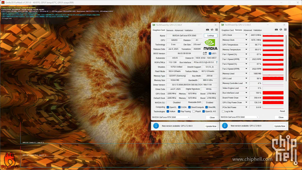The image size is (302, 170).
Task: Open GPU Load sensor dropdown
Action: click(x=246, y=78)
